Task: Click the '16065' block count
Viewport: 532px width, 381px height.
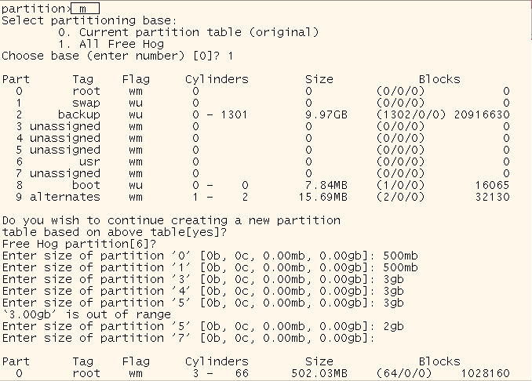Action: click(492, 185)
